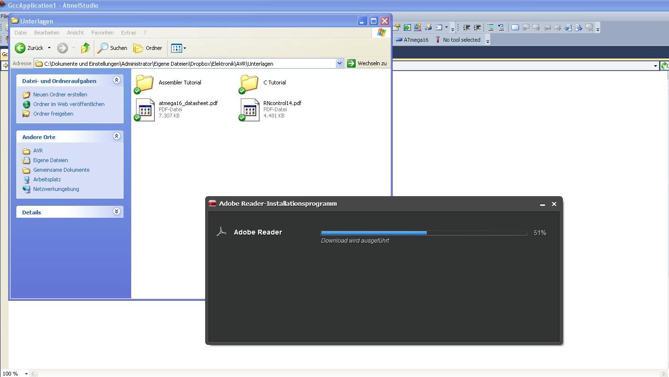669x377 pixels.
Task: Toggle the Ordner folder tree pane
Action: (148, 48)
